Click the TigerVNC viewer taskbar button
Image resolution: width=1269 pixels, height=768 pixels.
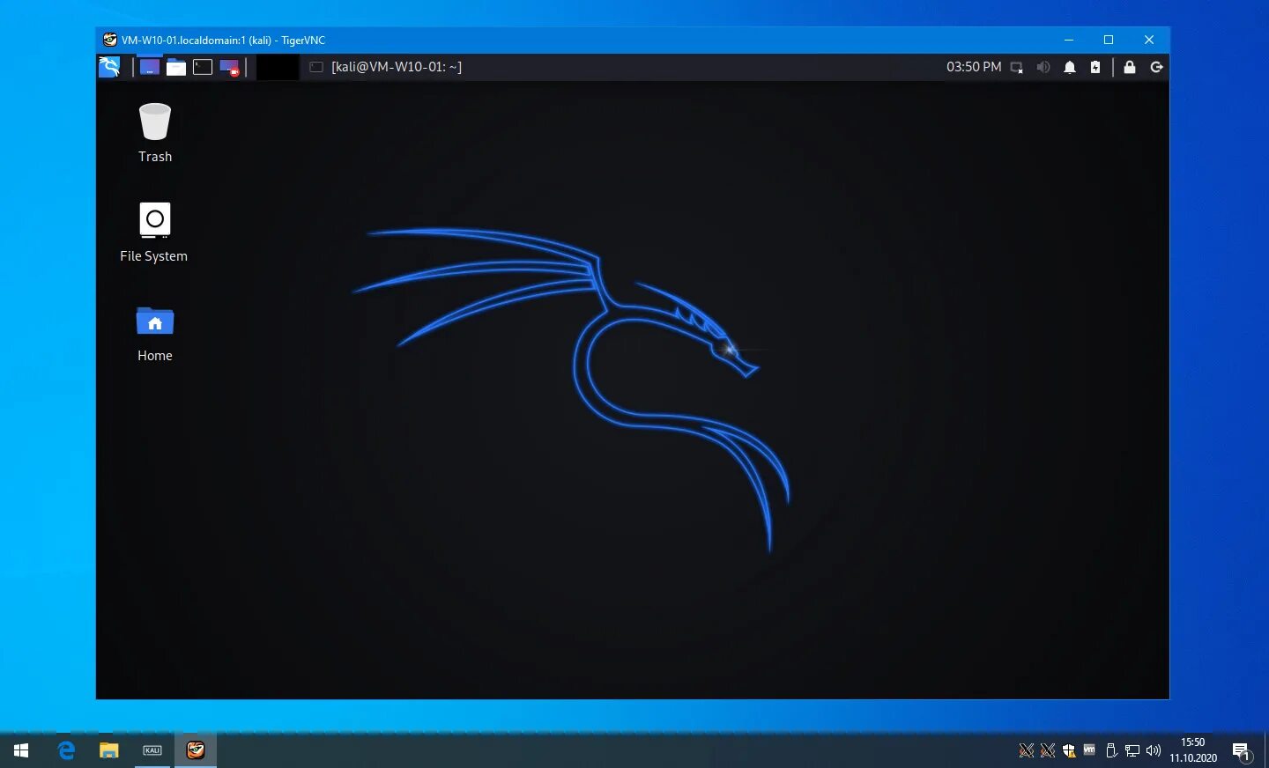pyautogui.click(x=196, y=750)
